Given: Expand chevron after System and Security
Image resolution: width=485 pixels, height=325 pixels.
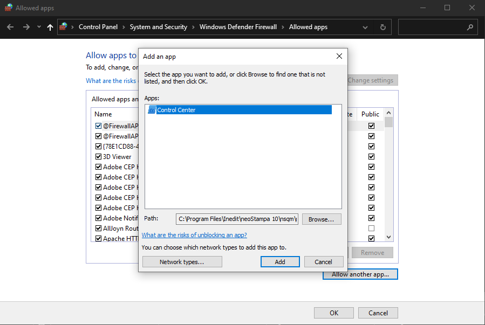Looking at the screenshot, I should [193, 27].
